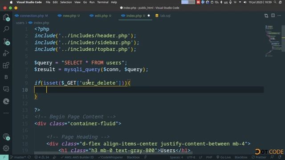Click the Bluetooth icon in menu bar
This screenshot has height=160, width=285.
pyautogui.click(x=221, y=2)
